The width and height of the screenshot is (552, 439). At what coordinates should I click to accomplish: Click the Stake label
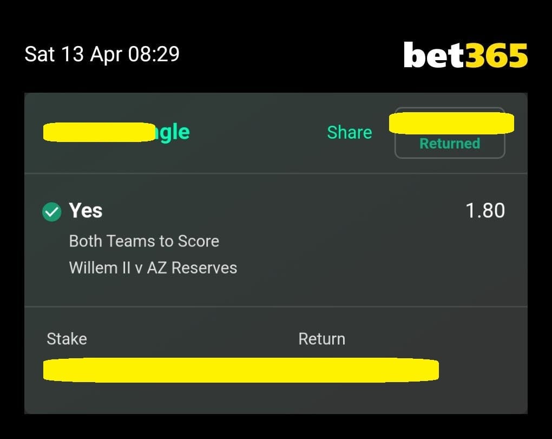[67, 339]
